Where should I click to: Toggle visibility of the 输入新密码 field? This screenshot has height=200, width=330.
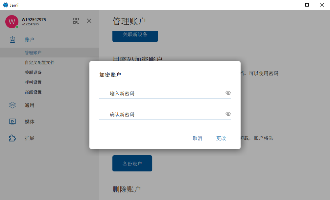pyautogui.click(x=228, y=93)
